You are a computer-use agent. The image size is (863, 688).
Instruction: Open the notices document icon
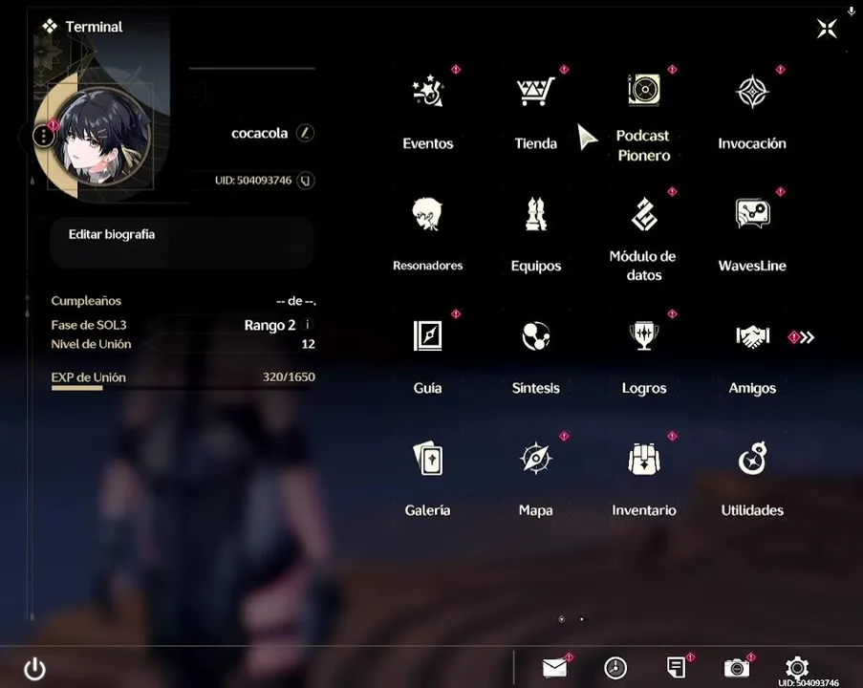click(676, 668)
